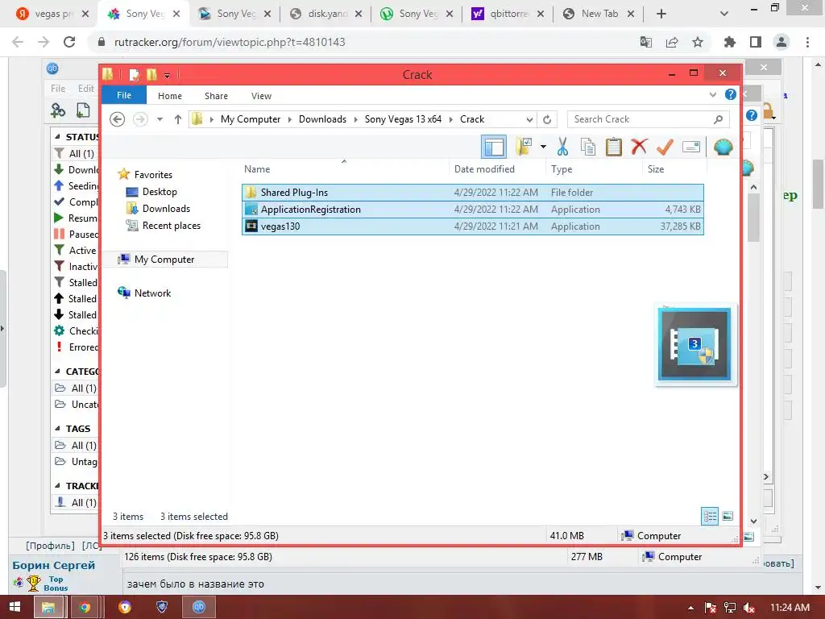Open Recent places in navigation pane
Viewport: 825px width, 619px height.
point(171,226)
